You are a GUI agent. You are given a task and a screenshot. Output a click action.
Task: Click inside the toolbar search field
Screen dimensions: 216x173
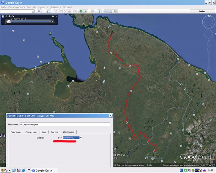click(16, 11)
